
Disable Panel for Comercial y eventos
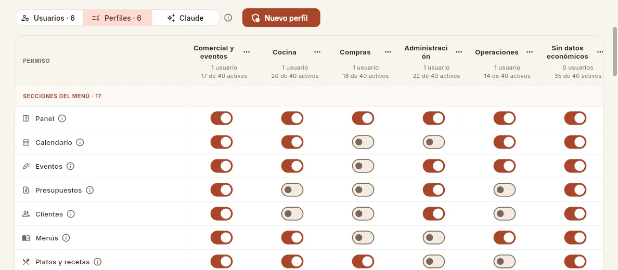click(222, 118)
